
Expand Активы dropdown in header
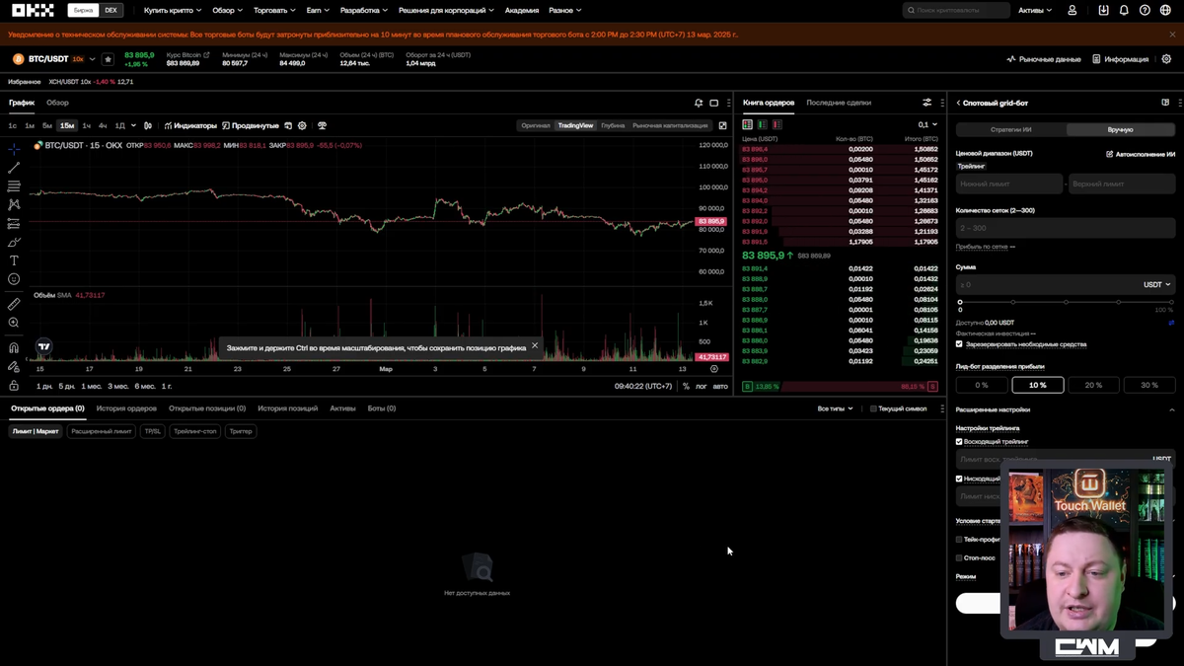click(1035, 10)
